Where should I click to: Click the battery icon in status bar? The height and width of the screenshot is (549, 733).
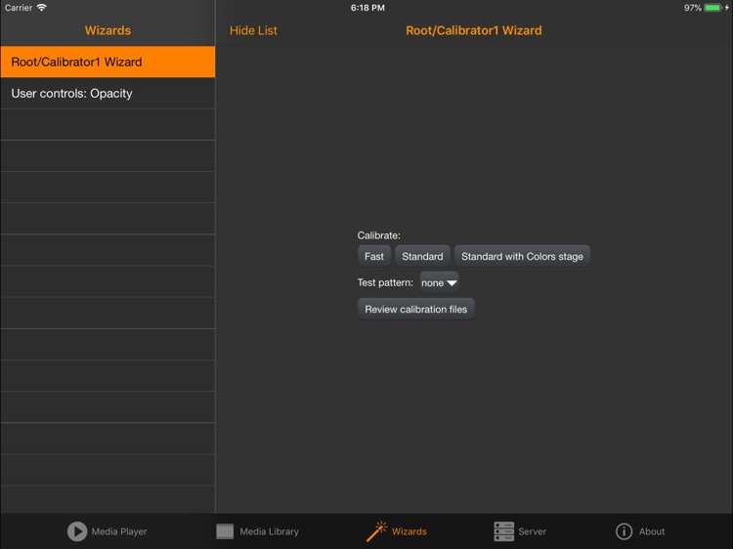tap(712, 8)
